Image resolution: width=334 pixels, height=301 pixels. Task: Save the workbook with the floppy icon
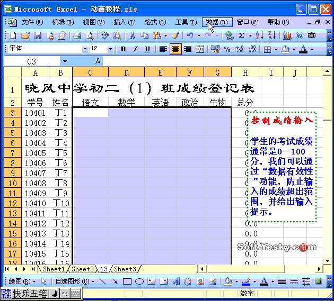(38, 36)
